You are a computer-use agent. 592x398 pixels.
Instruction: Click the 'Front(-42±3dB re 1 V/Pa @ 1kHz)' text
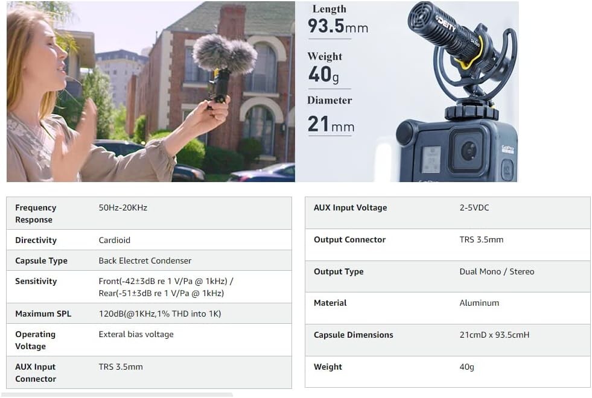pos(163,281)
